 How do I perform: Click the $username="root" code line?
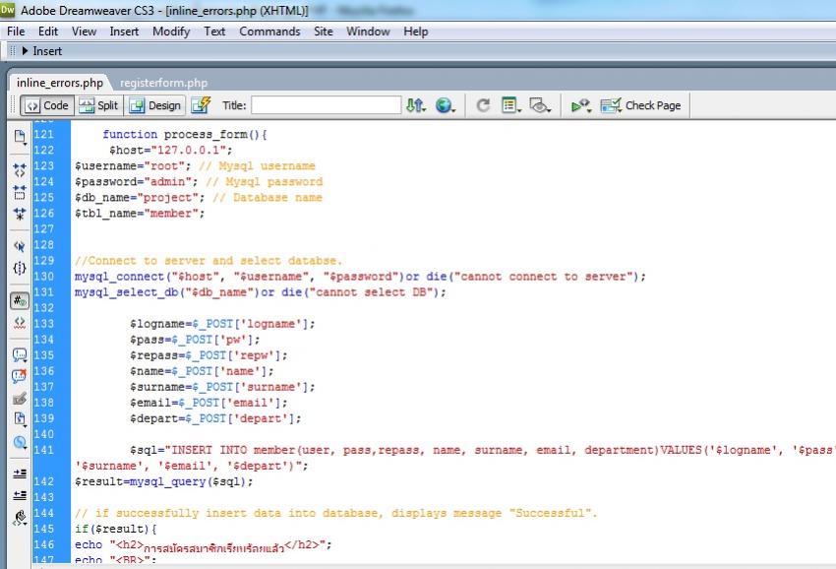[195, 166]
